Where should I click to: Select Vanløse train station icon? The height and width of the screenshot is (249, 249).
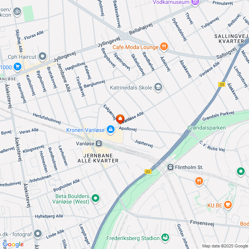pos(99,144)
